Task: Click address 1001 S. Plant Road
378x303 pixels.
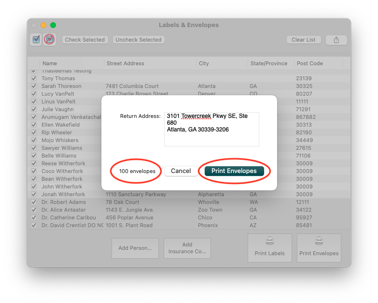Action: [x=129, y=225]
